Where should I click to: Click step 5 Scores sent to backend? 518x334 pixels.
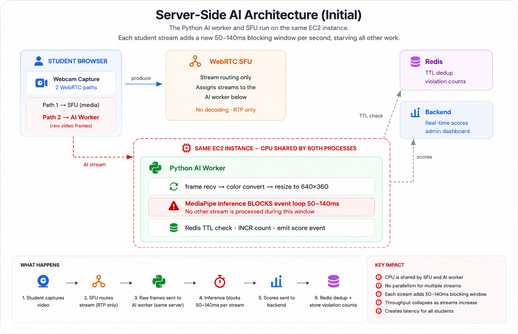[x=276, y=301]
